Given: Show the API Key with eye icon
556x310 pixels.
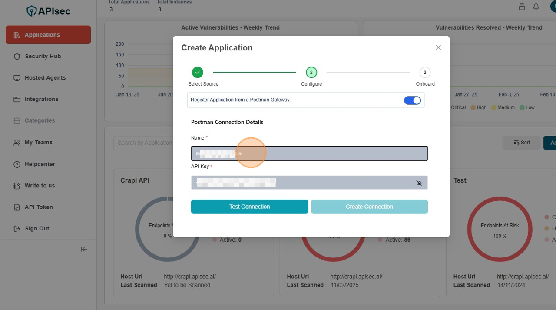Looking at the screenshot, I should 419,183.
